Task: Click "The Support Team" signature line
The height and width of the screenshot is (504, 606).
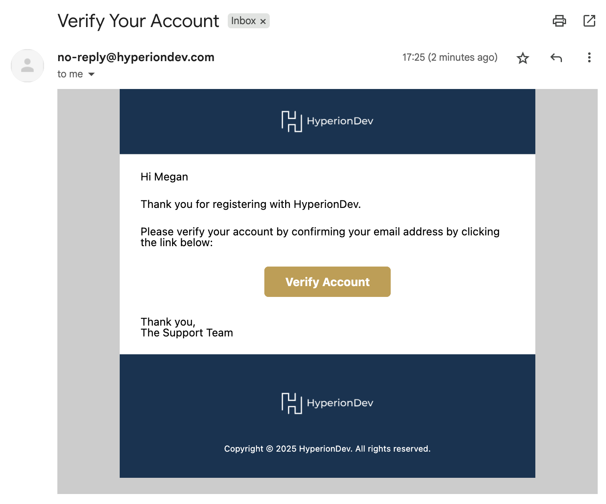Action: (x=187, y=333)
